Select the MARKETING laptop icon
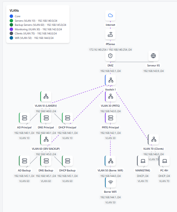The width and height of the screenshot is (177, 212). coord(143,161)
